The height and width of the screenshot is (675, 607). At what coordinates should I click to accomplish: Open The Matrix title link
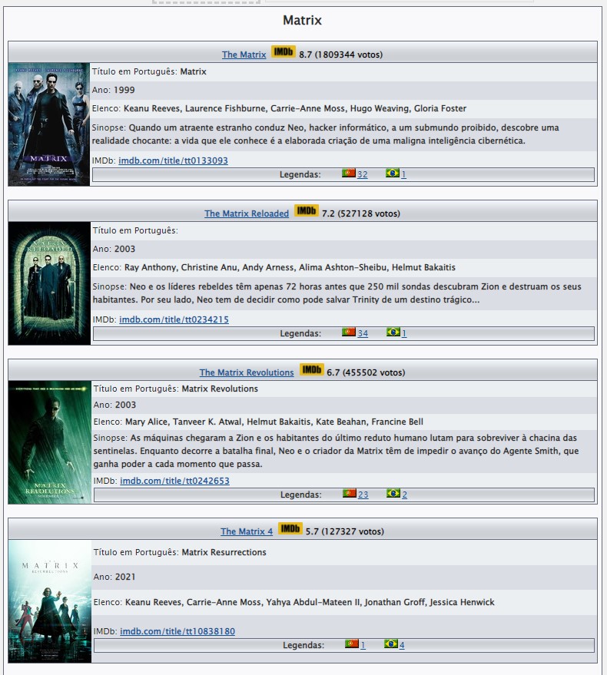click(244, 55)
